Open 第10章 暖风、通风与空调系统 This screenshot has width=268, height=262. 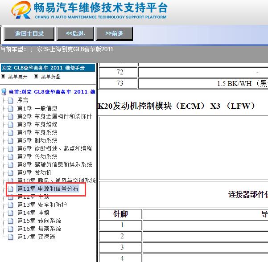(x=56, y=180)
